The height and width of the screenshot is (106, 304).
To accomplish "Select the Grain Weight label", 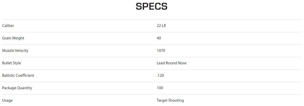I will 13,38.
